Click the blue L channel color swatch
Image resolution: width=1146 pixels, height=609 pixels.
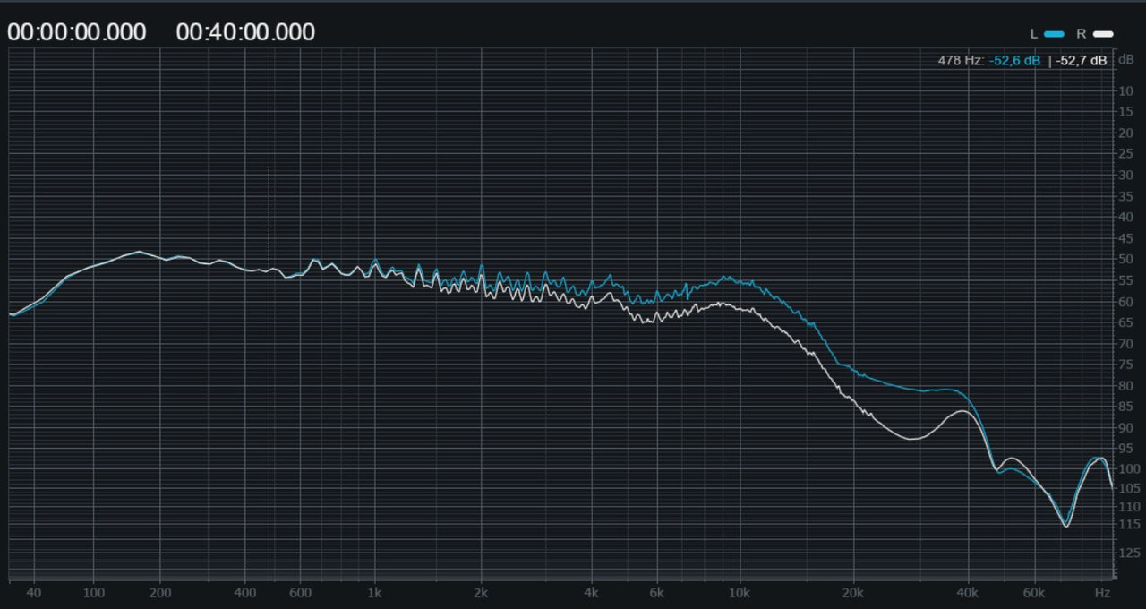pos(1054,34)
